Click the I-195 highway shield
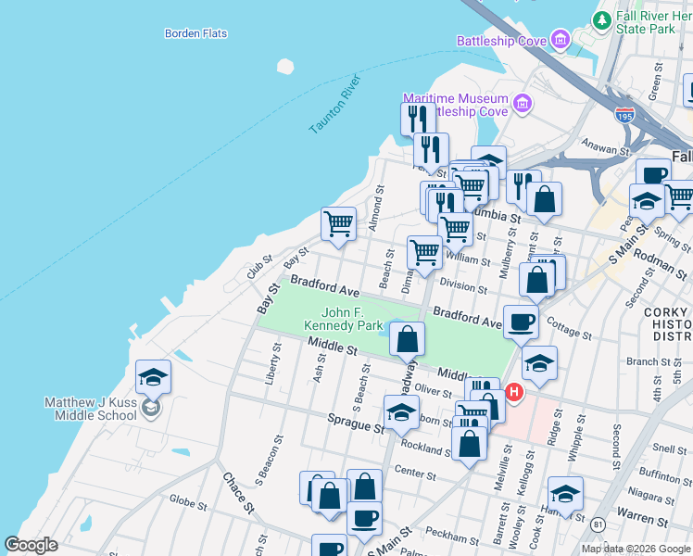693x556 pixels. (x=624, y=115)
